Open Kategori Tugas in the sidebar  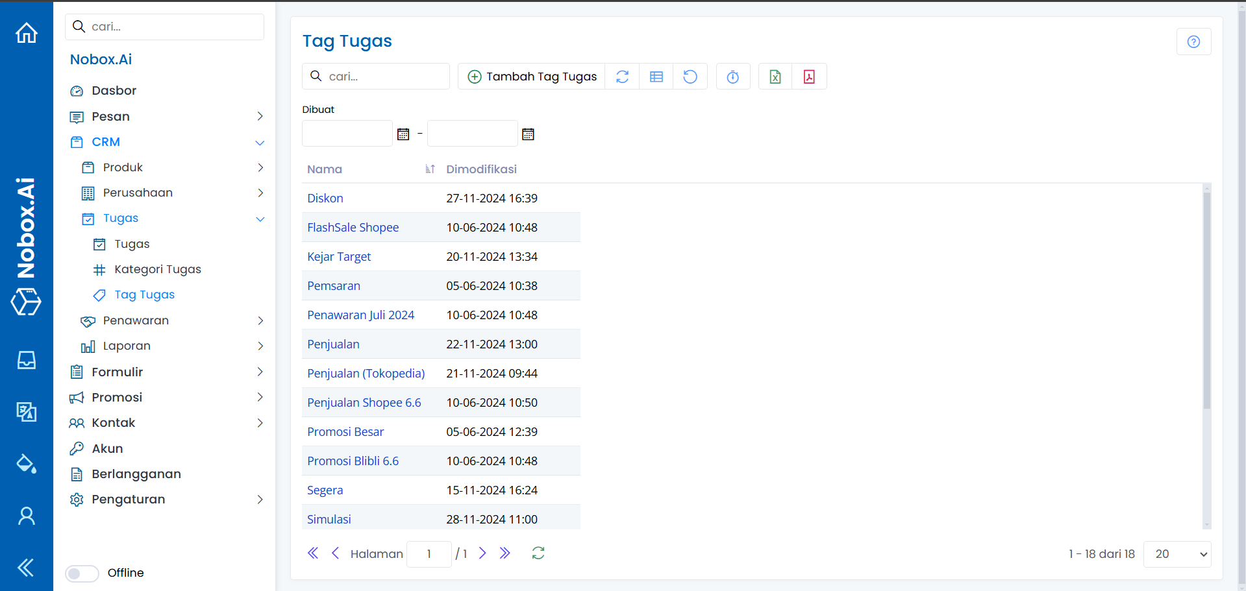[157, 269]
